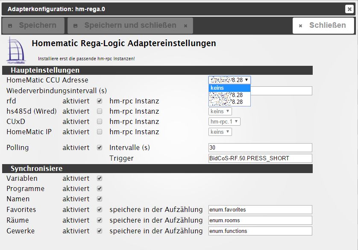Open the CUxD hm-rpc Instanz dropdown

(225, 122)
